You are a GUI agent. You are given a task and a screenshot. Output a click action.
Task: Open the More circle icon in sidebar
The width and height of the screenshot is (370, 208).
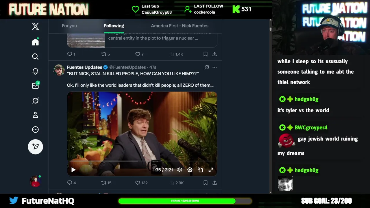[35, 129]
